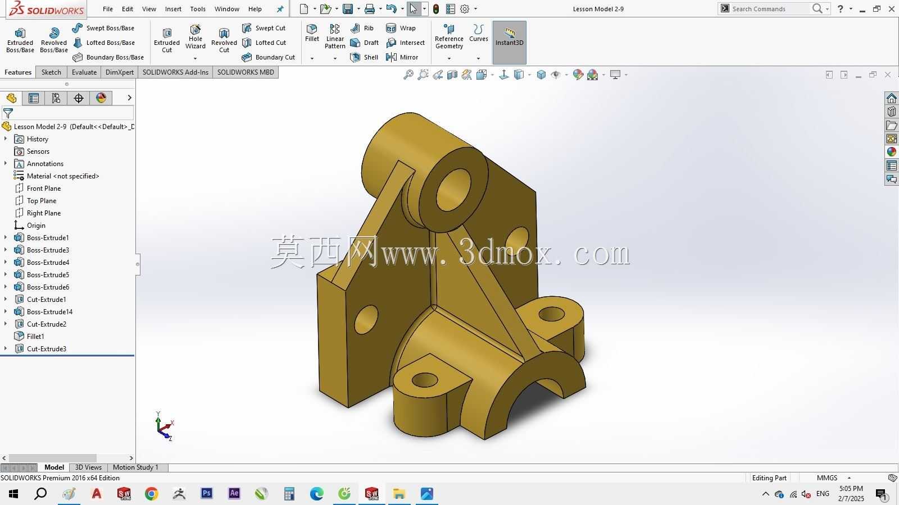This screenshot has width=899, height=505.
Task: Expand the Annotations folder
Action: pos(6,163)
